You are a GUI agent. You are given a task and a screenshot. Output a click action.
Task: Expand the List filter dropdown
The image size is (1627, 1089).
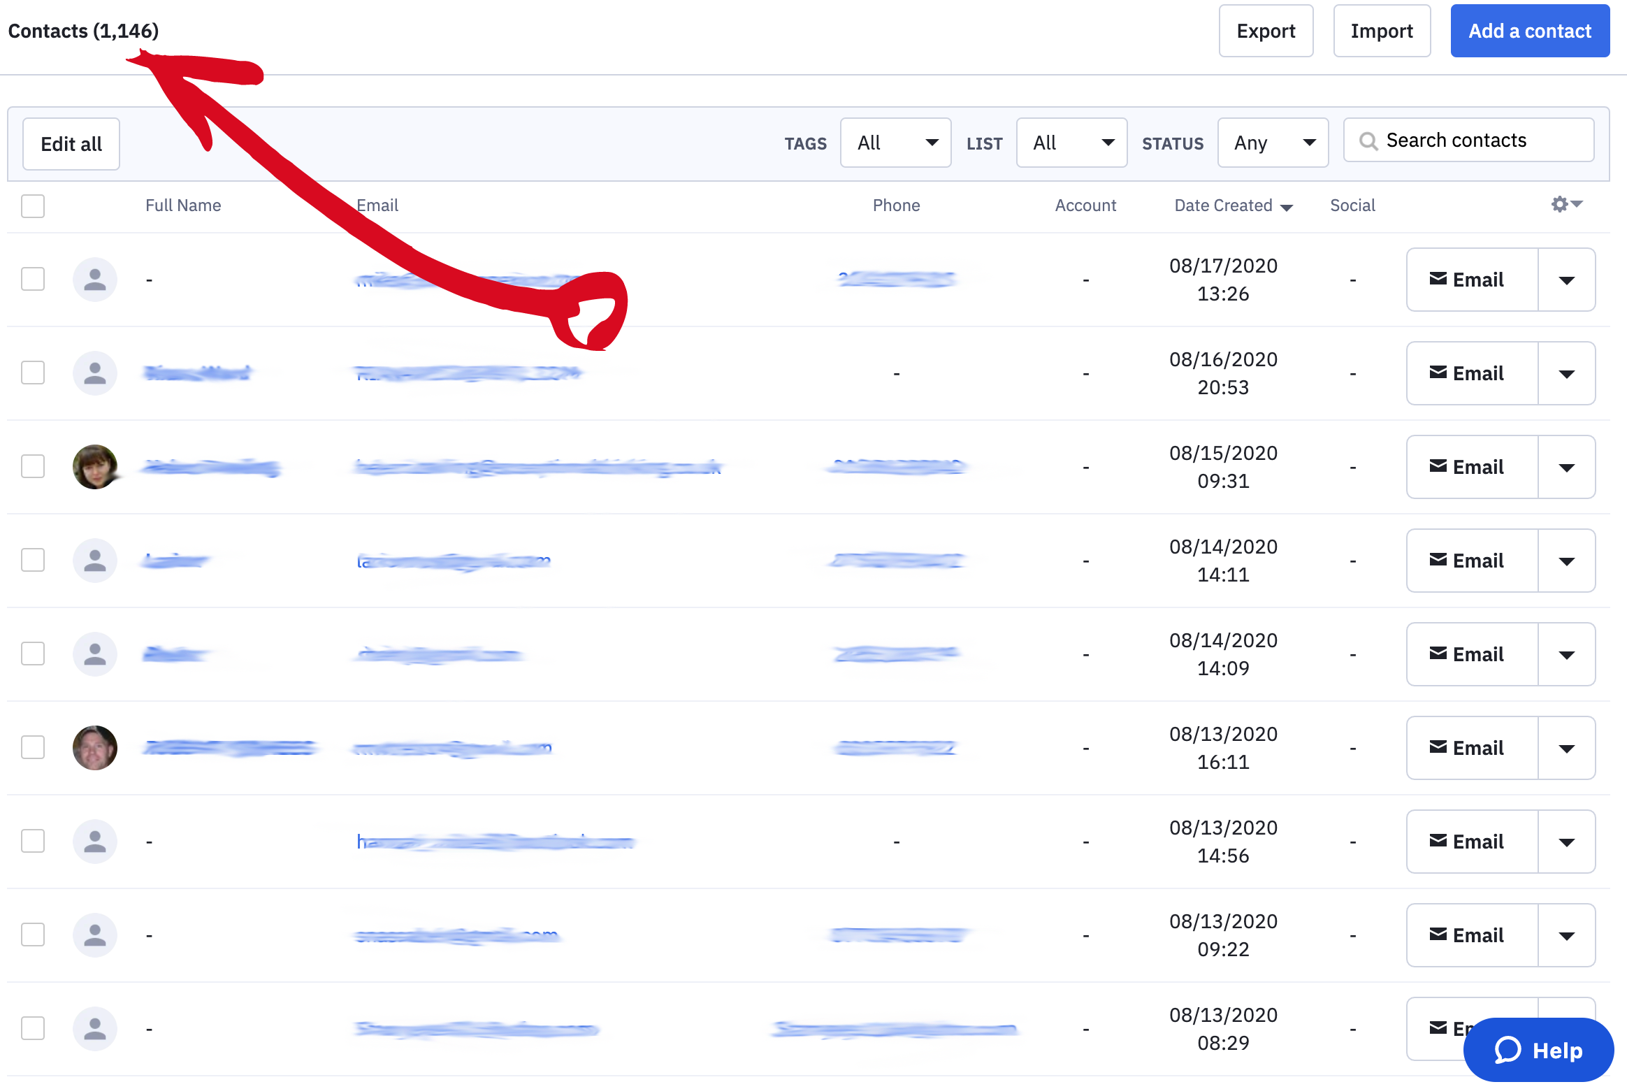pos(1071,143)
